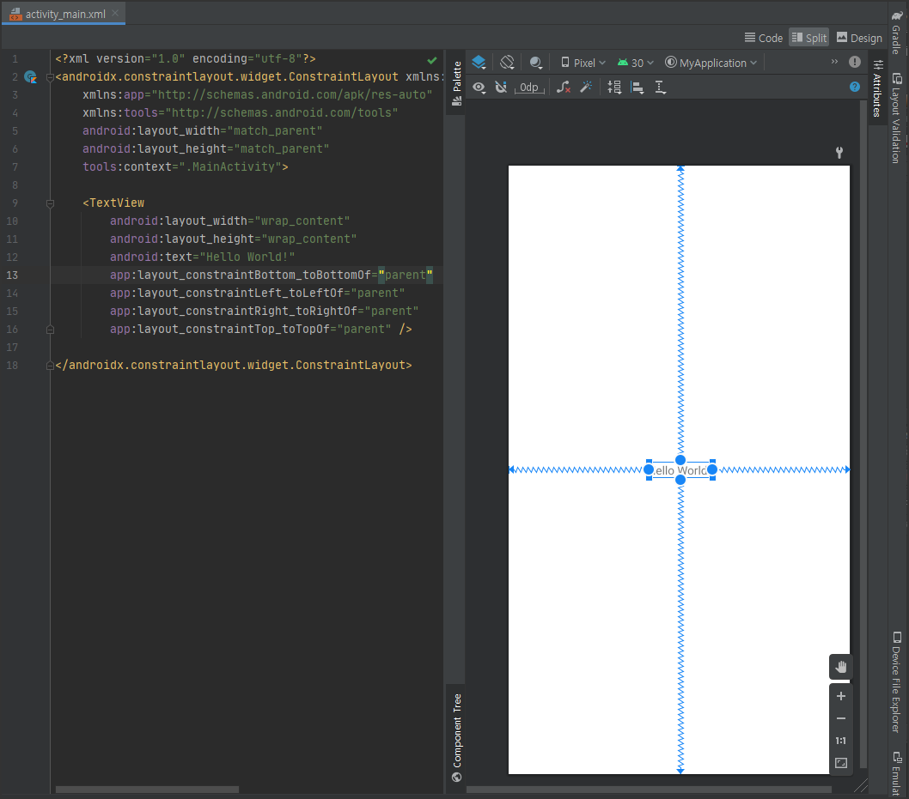Click the tools:context ".MainActivity" value
909x799 pixels.
click(x=230, y=166)
